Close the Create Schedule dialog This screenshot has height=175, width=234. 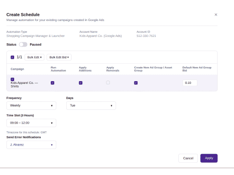coord(216,15)
